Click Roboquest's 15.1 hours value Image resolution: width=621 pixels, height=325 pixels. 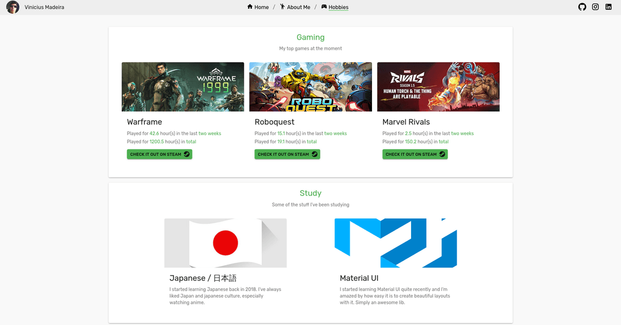[281, 133]
